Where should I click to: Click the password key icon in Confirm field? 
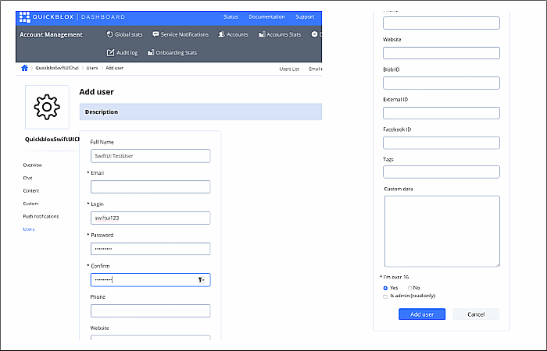pos(202,279)
